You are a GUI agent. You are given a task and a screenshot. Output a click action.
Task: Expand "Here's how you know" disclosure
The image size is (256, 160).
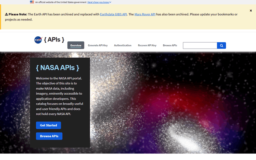pos(99,2)
